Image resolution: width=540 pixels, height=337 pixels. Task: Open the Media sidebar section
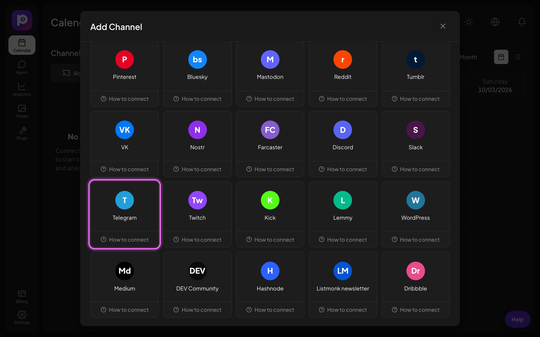[22, 111]
